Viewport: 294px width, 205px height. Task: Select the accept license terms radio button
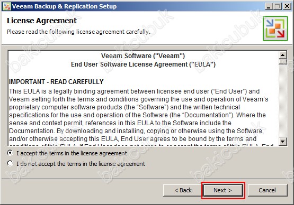[10, 153]
